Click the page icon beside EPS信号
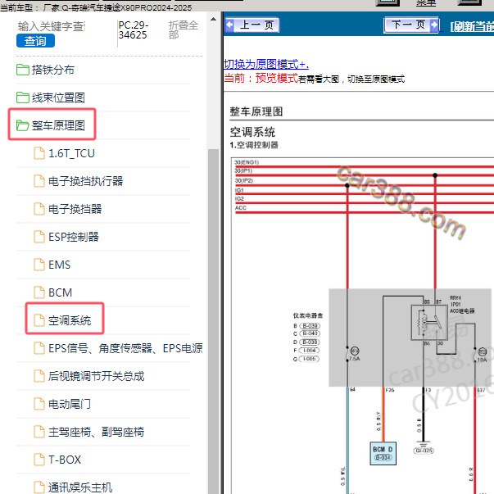 coord(39,348)
